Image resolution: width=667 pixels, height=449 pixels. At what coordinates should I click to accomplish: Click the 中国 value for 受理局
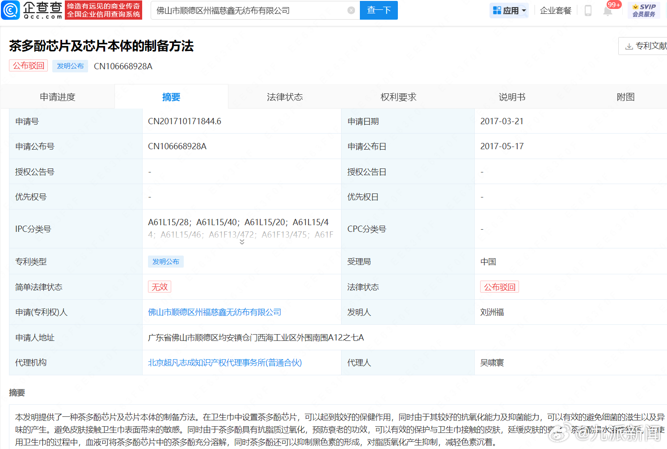[488, 262]
